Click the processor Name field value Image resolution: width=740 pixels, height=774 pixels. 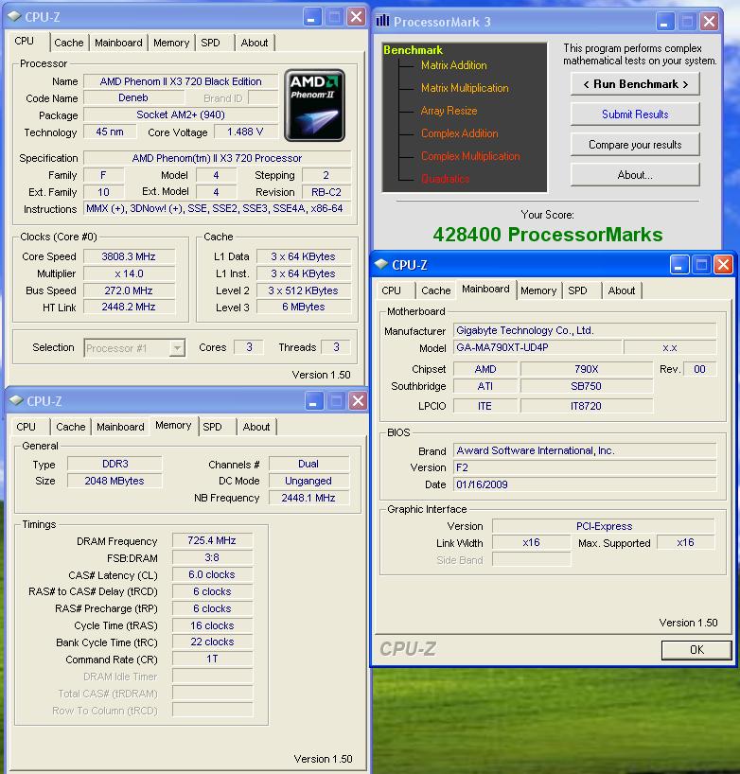click(181, 81)
